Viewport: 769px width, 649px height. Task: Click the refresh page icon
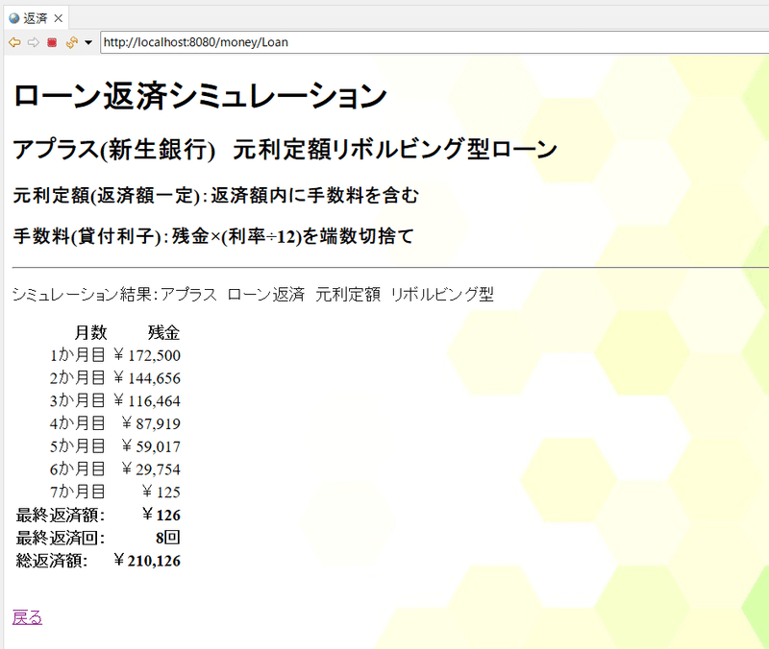pyautogui.click(x=71, y=42)
